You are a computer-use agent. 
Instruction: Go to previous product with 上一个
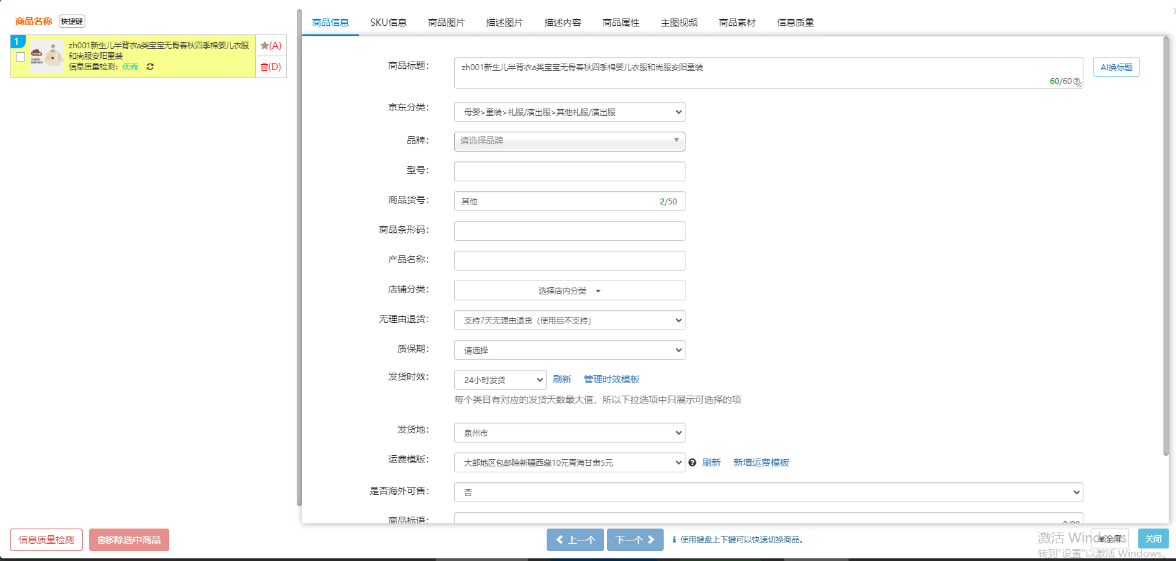point(574,540)
